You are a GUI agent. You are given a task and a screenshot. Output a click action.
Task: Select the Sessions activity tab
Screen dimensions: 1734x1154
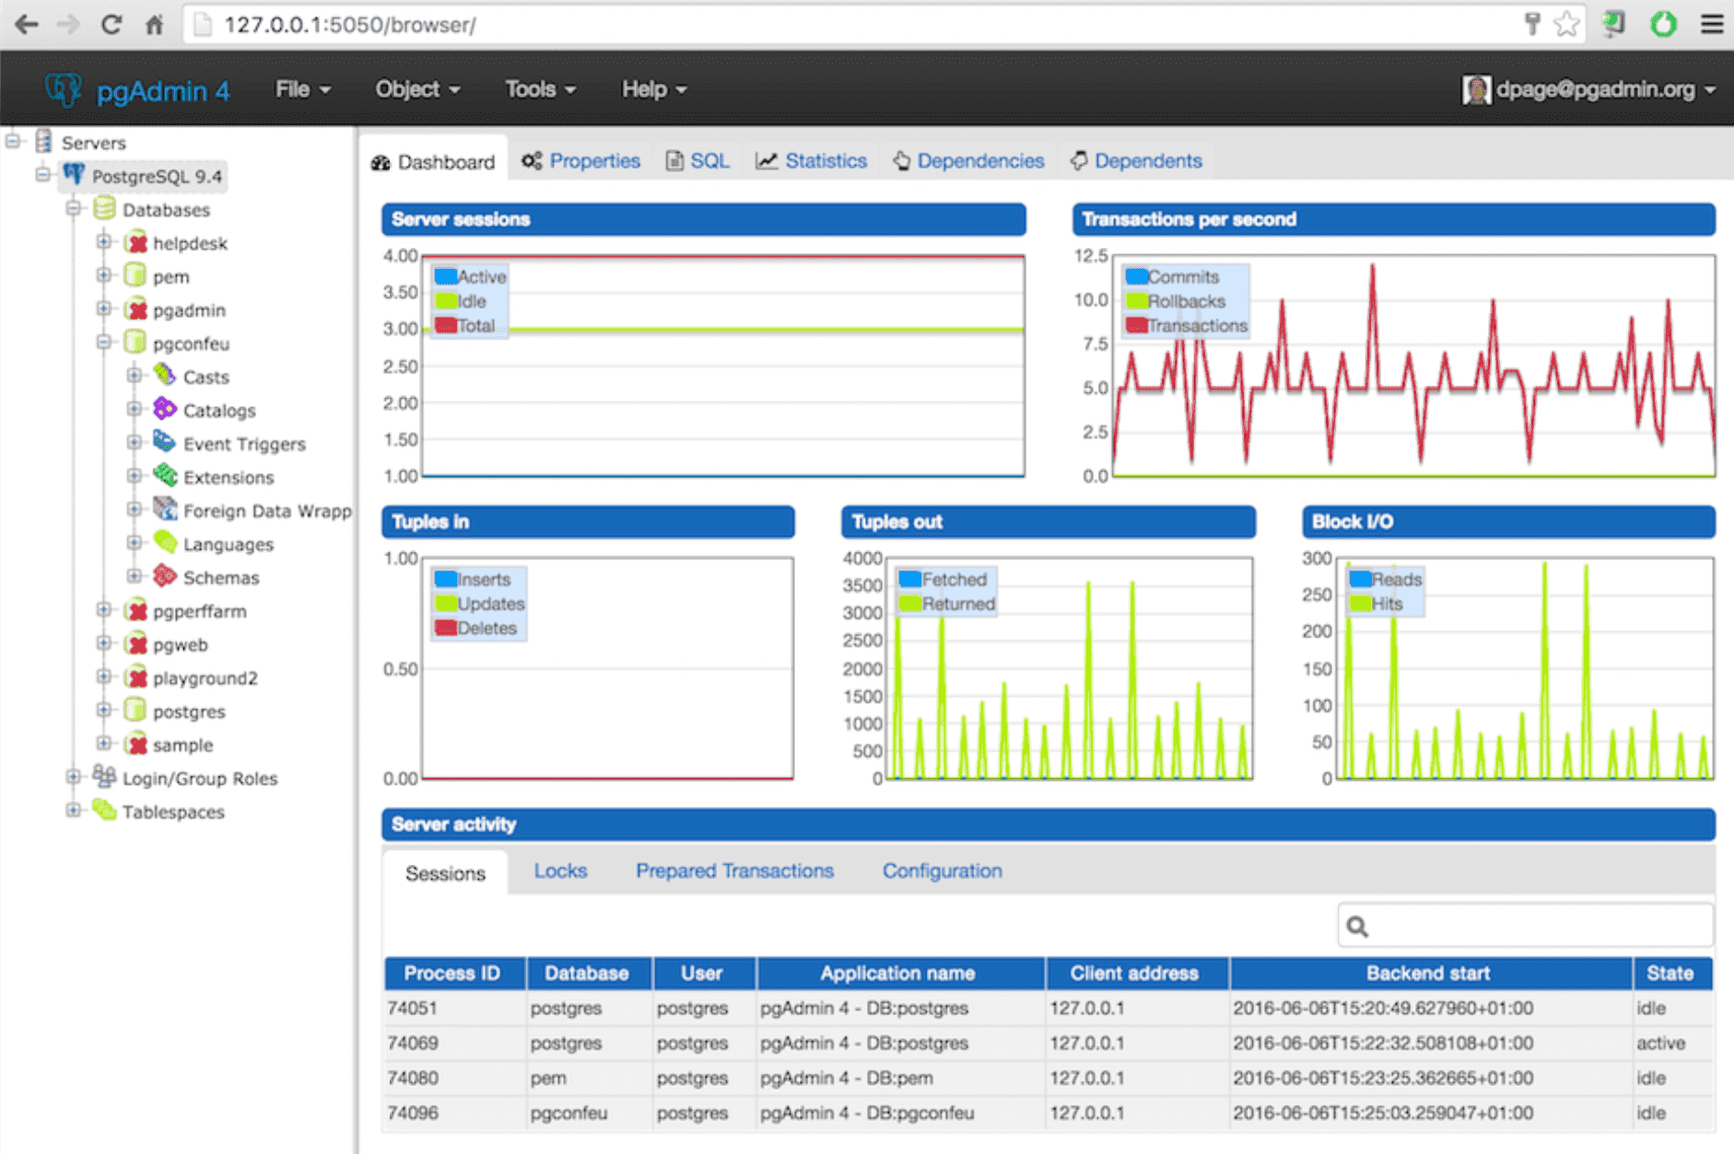(445, 872)
